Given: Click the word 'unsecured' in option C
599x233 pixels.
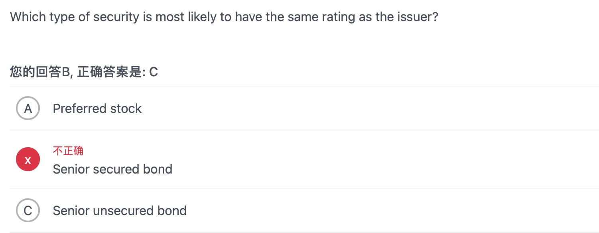Looking at the screenshot, I should click(118, 210).
